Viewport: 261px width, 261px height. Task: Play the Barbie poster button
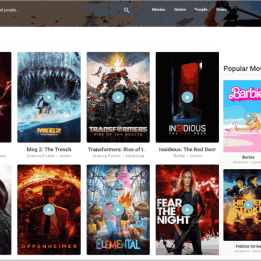point(248,116)
